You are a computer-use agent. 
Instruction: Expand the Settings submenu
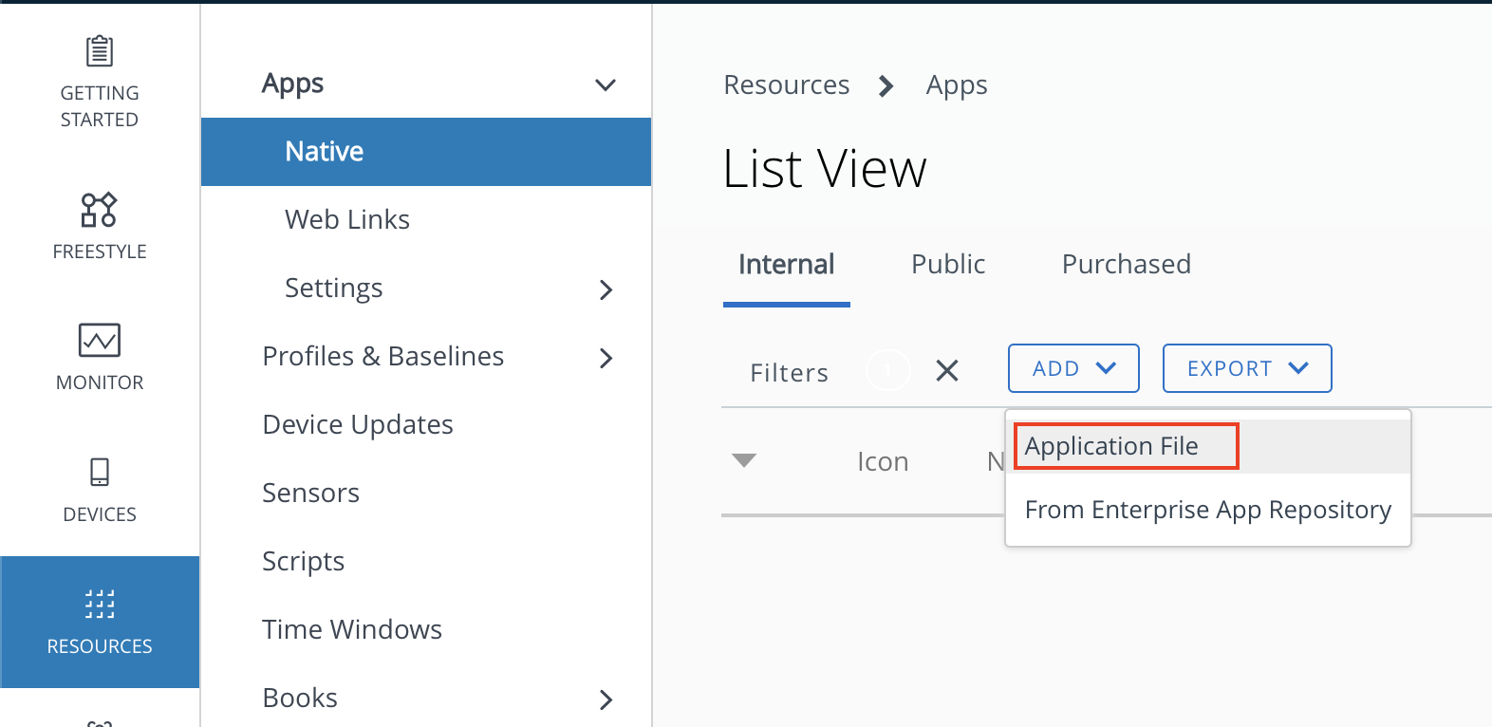pos(606,289)
